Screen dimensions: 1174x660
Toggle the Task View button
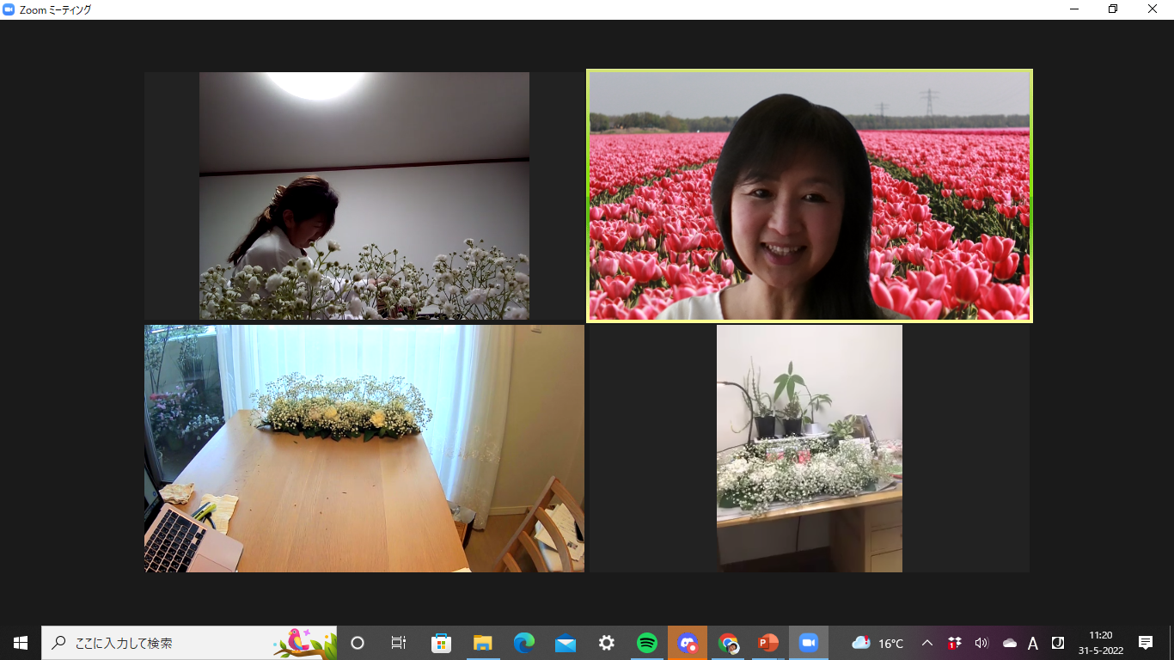pos(399,643)
